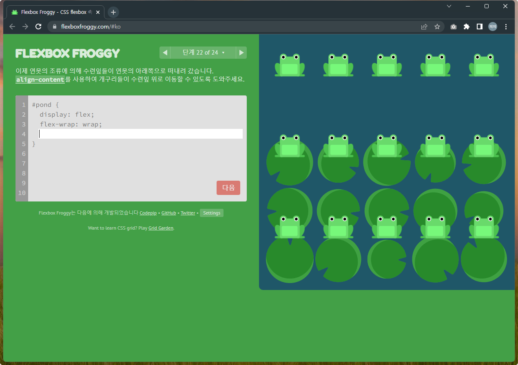518x365 pixels.
Task: Open a new browser tab
Action: click(x=113, y=12)
